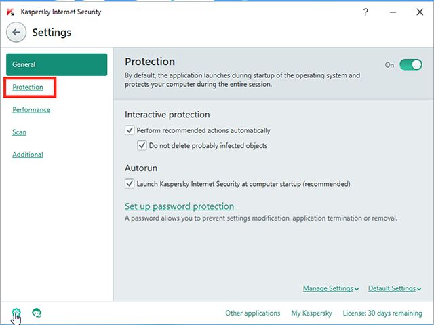Go to the Scan settings section
The height and width of the screenshot is (325, 434).
(20, 132)
